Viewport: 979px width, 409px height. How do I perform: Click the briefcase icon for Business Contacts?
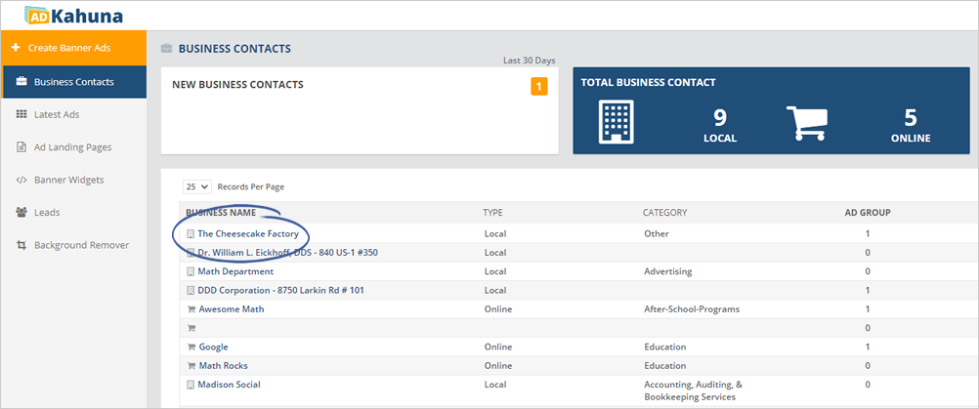(x=21, y=82)
